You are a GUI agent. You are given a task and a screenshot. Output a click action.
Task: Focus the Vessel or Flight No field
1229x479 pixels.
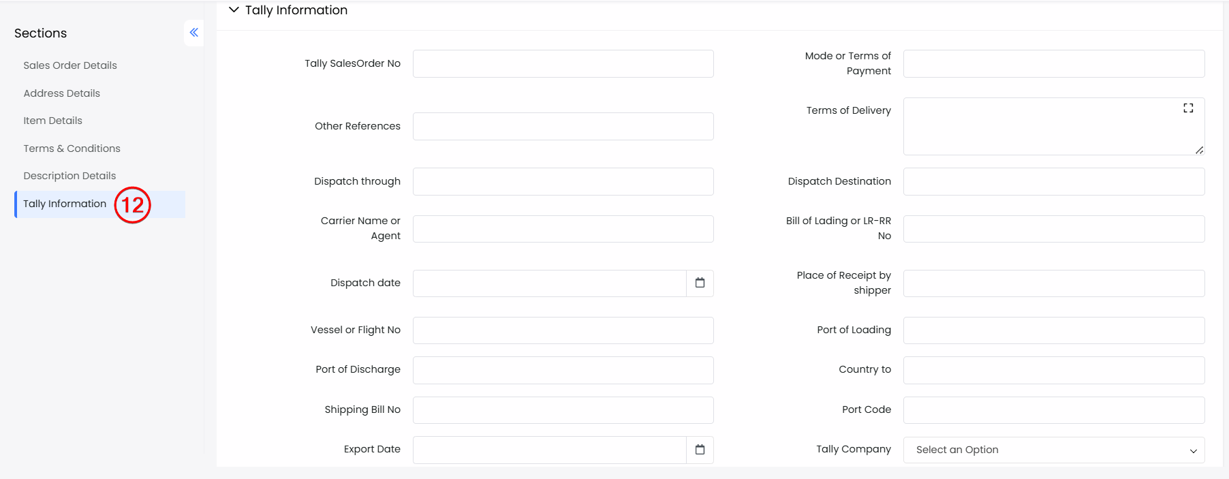tap(563, 330)
